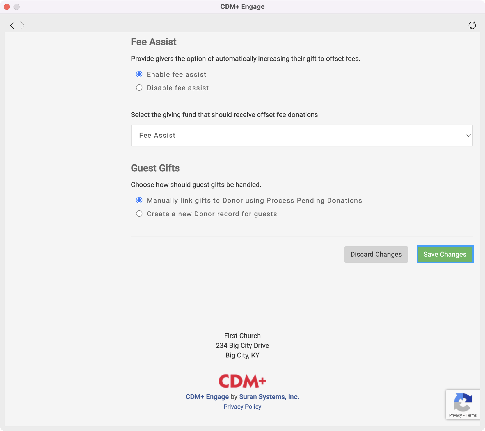Go back using the left arrow

click(12, 25)
